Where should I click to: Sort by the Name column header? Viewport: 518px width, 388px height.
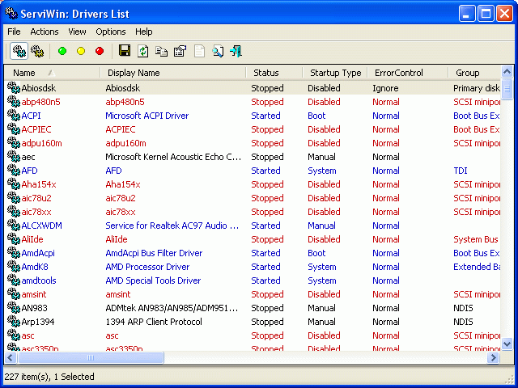pos(52,73)
